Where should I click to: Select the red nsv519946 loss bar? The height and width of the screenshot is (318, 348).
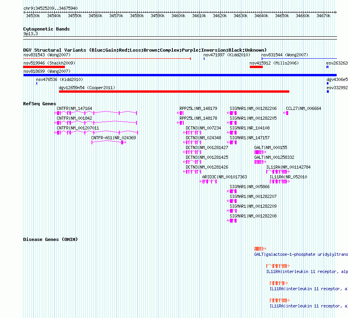[44, 67]
